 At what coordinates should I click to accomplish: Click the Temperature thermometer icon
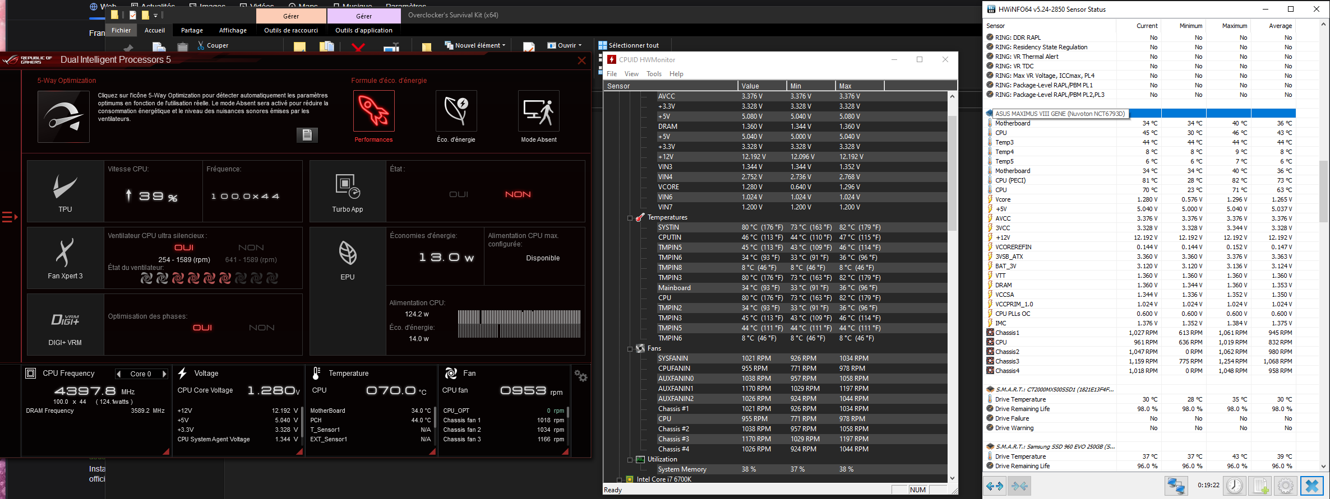coord(317,373)
